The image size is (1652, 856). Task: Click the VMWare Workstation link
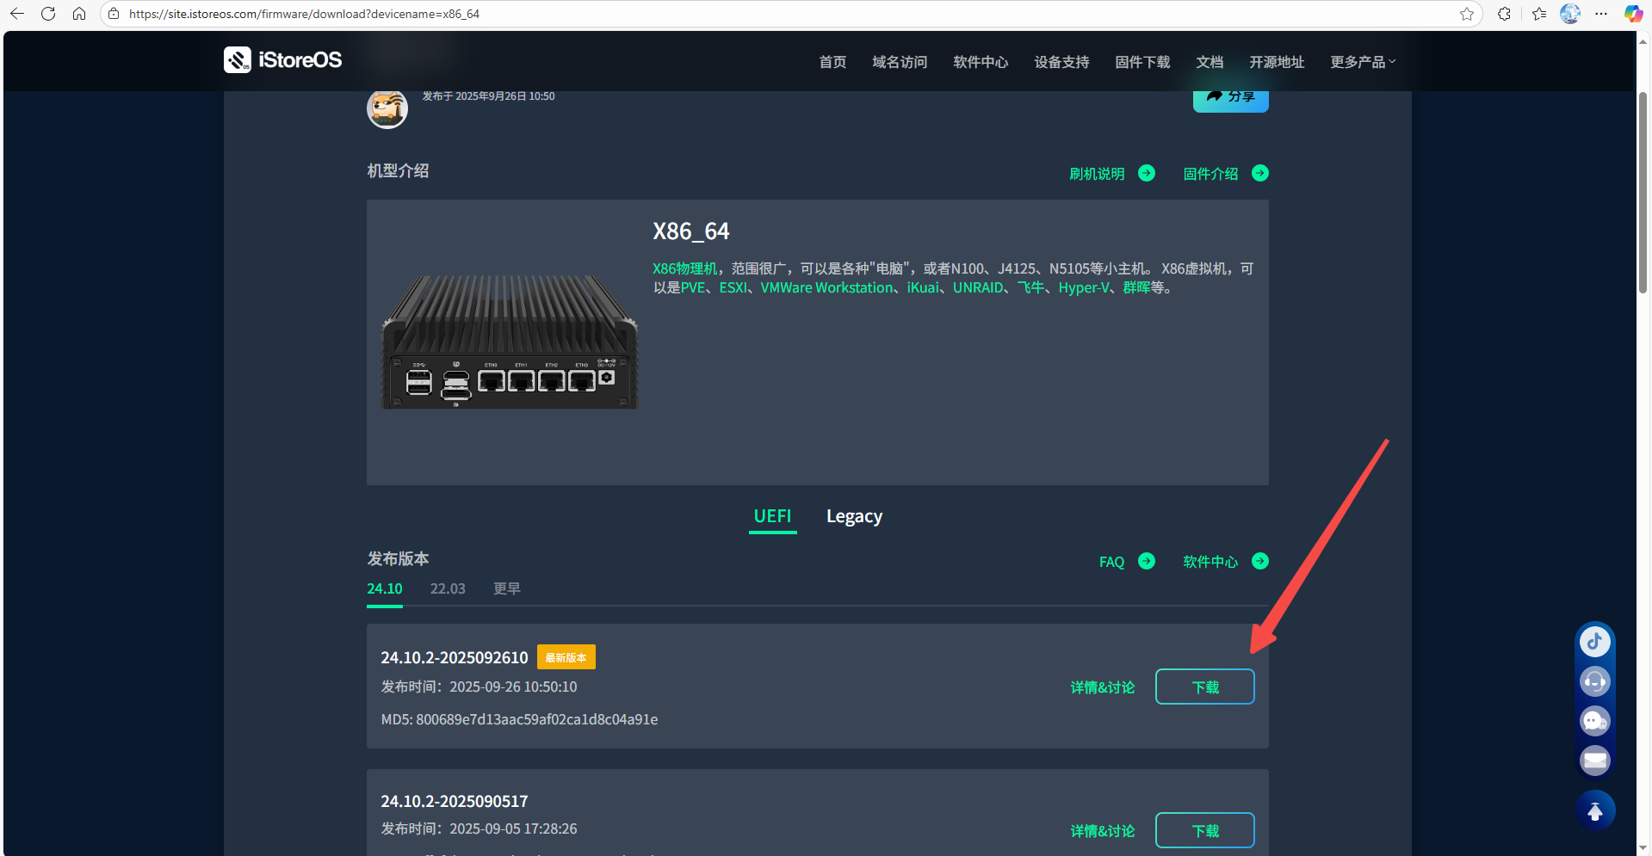[827, 287]
